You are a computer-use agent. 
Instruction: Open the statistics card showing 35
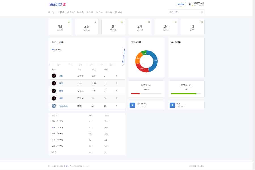coord(86,27)
